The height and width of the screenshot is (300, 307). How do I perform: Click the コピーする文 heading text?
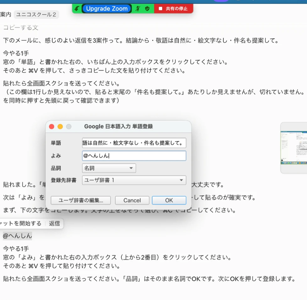coord(21,27)
